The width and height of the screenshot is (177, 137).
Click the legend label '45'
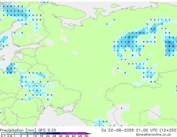(x=80, y=136)
